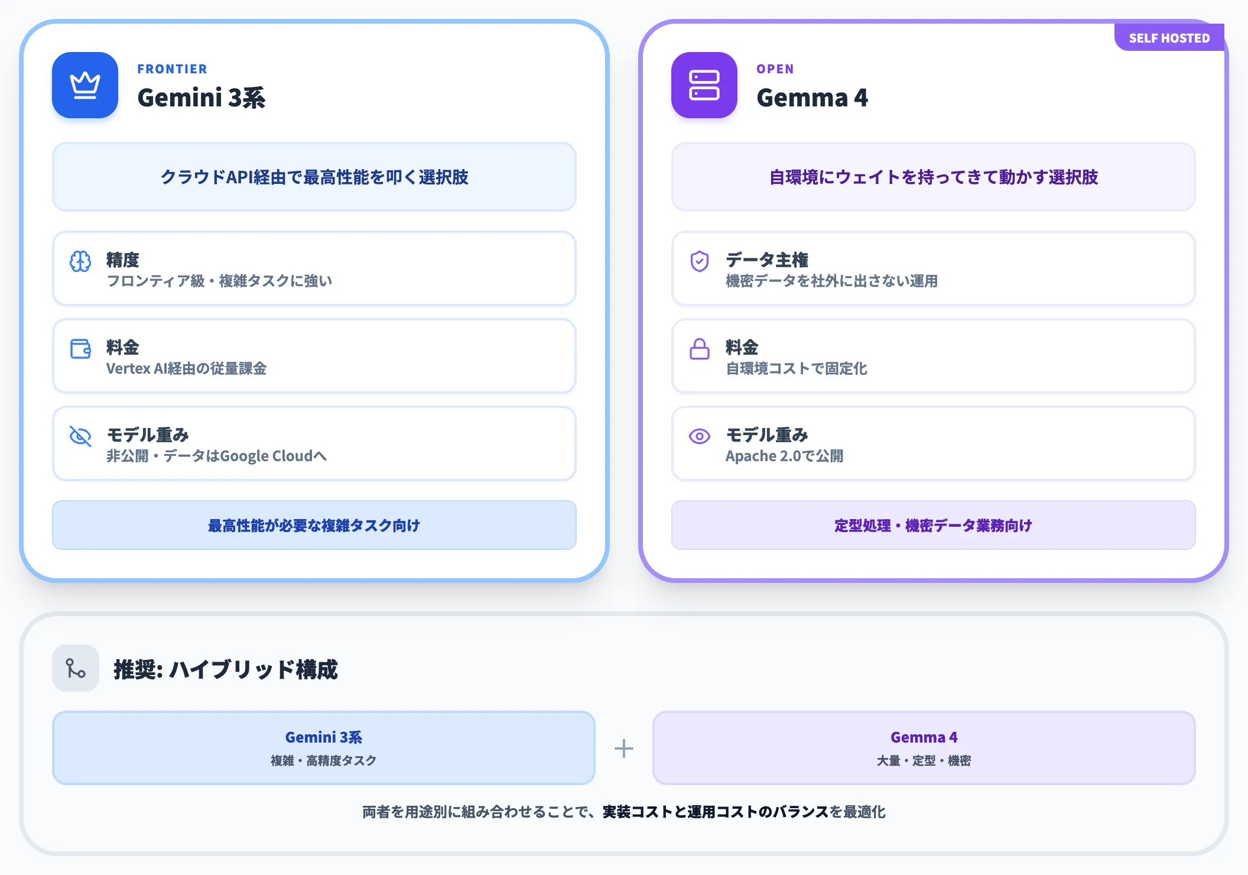Click the 料金 title in Gemma 4 card

click(742, 348)
